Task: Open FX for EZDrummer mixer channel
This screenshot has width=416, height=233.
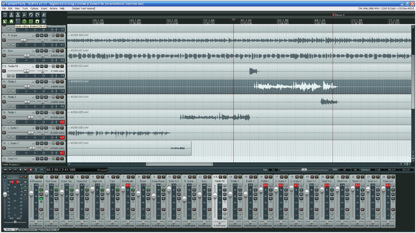Action: [41, 199]
